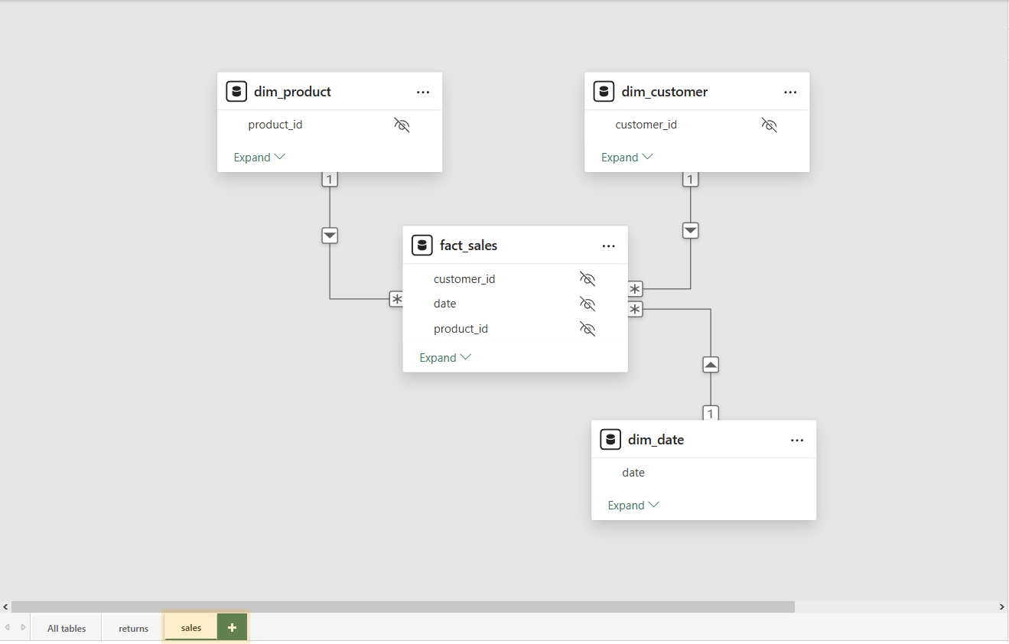Create a new layout with the plus button

232,626
